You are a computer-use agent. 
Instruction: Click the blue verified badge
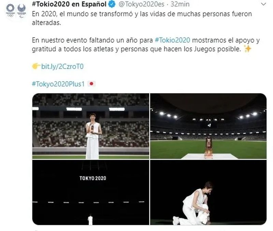point(112,4)
